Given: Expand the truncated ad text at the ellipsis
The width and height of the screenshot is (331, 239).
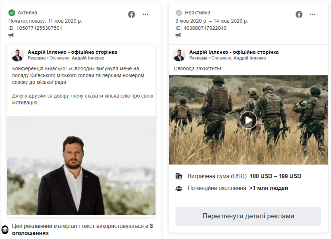Looking at the screenshot, I should (14, 110).
